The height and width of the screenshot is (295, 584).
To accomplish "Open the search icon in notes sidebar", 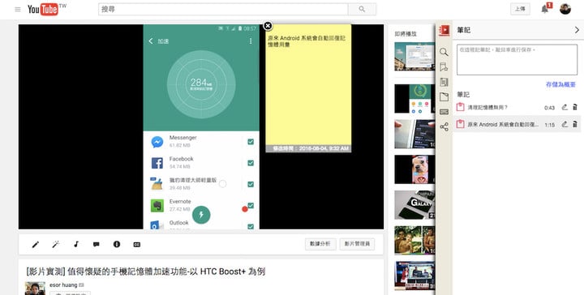I will tap(444, 52).
